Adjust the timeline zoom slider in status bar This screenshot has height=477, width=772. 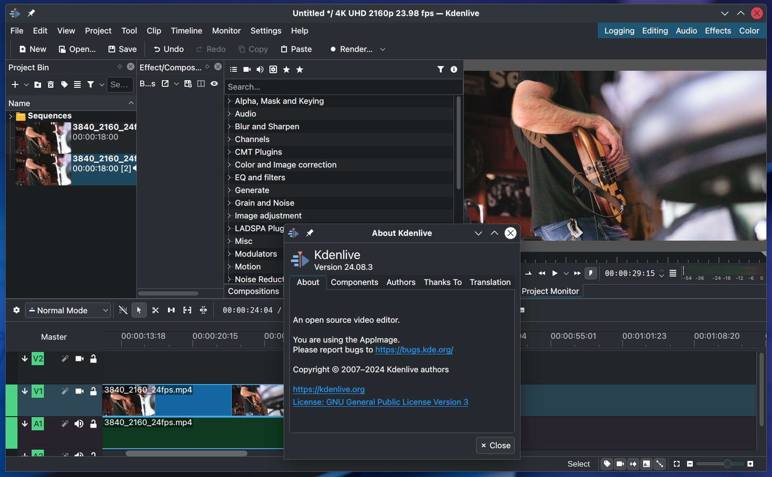click(x=720, y=464)
